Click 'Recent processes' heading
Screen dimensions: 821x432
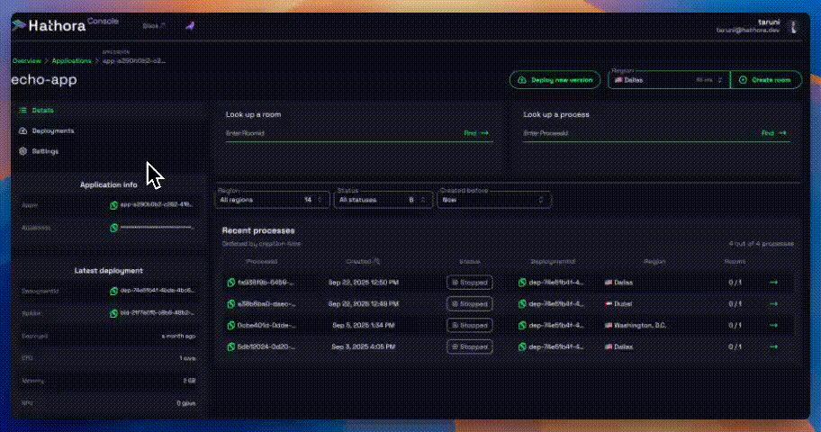coord(258,230)
